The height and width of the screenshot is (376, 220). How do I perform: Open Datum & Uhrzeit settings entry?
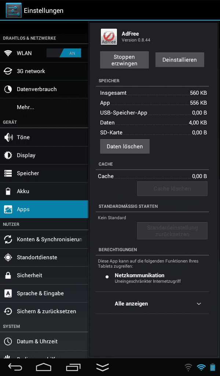[x=44, y=341]
